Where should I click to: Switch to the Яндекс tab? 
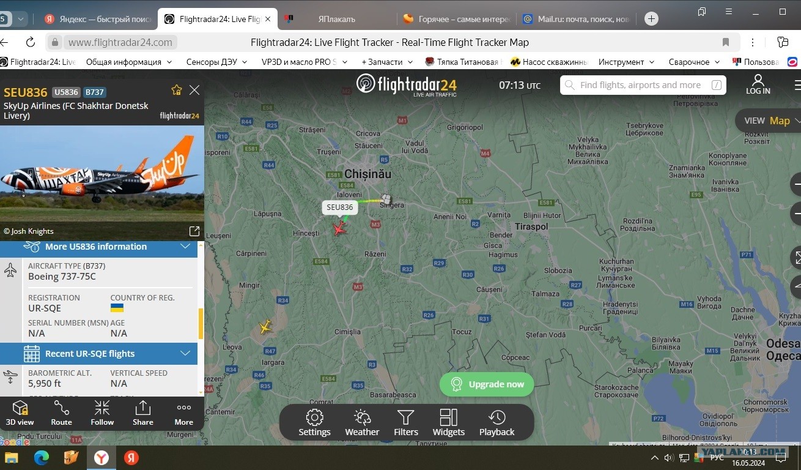[99, 19]
